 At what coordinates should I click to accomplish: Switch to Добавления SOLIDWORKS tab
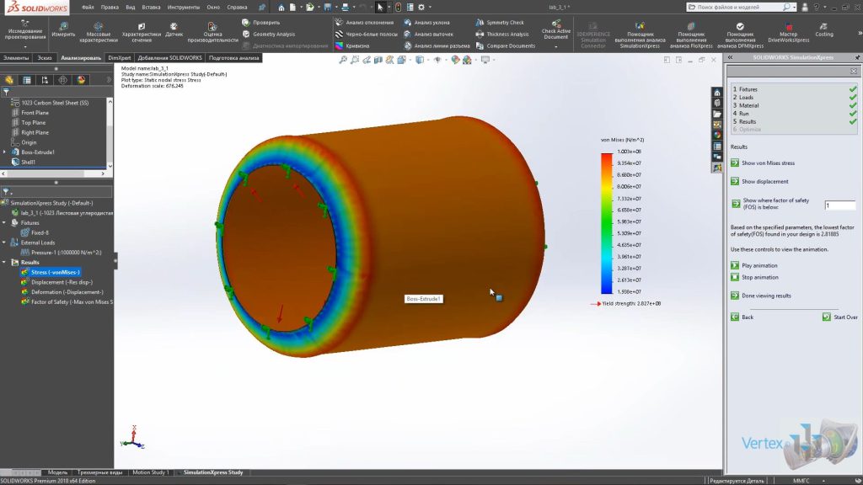point(169,58)
